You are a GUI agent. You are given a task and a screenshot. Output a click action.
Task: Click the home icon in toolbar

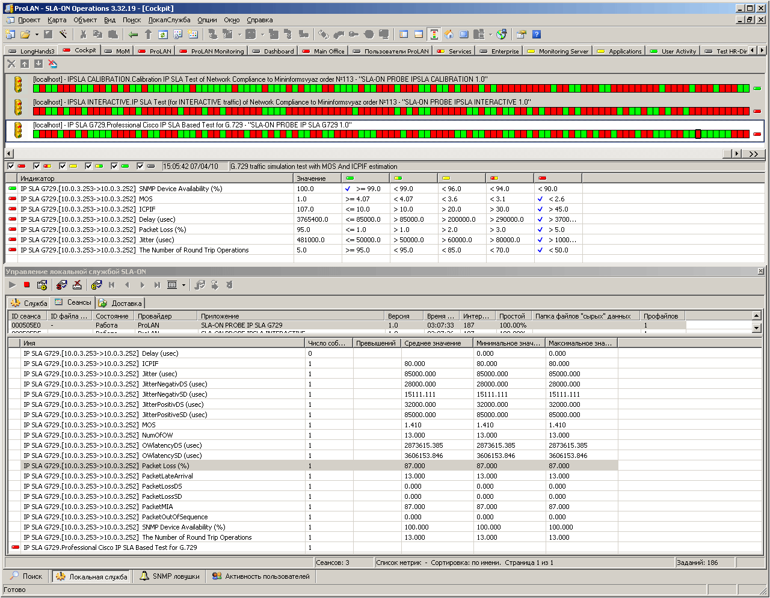point(449,34)
